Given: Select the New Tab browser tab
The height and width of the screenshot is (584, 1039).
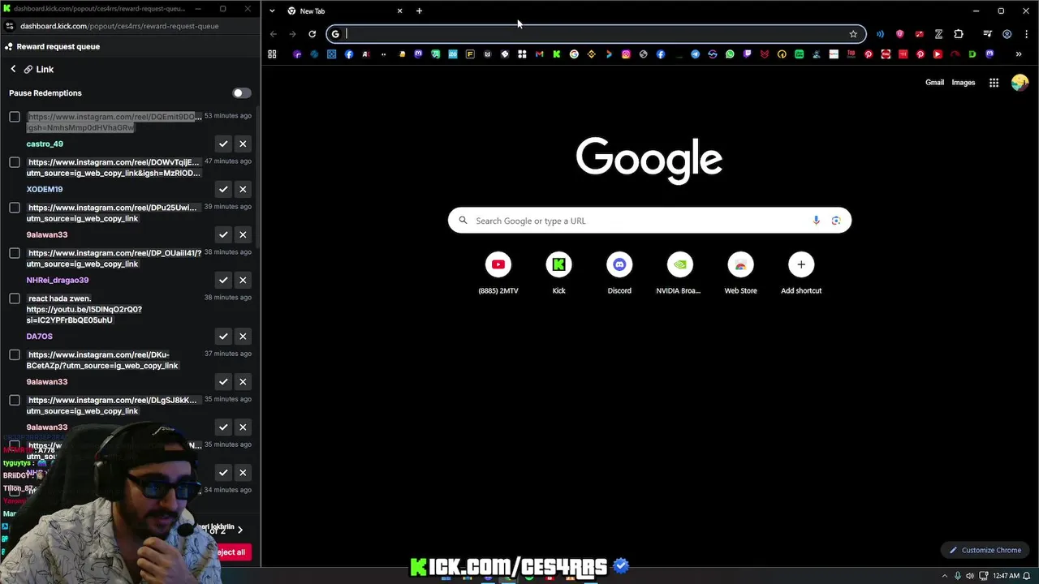Looking at the screenshot, I should tap(345, 11).
